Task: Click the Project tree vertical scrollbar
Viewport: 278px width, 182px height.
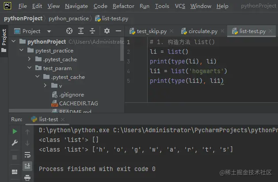Action: tap(122, 49)
